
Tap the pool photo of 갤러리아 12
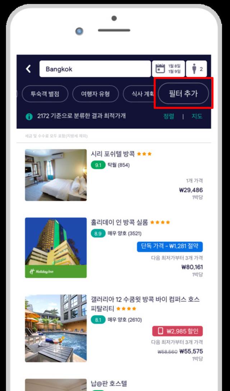pos(56,328)
